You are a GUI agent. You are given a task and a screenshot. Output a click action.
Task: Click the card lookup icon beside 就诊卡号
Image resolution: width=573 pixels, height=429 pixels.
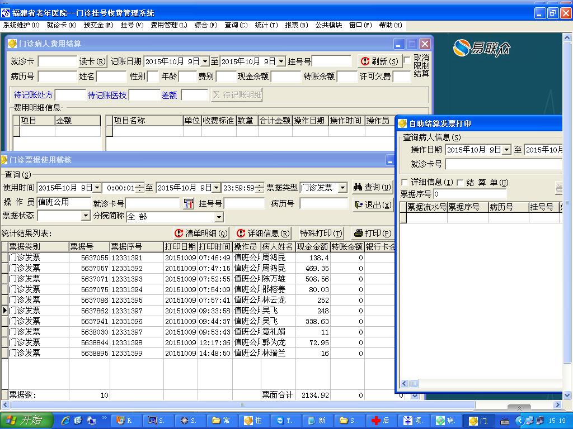(x=188, y=203)
